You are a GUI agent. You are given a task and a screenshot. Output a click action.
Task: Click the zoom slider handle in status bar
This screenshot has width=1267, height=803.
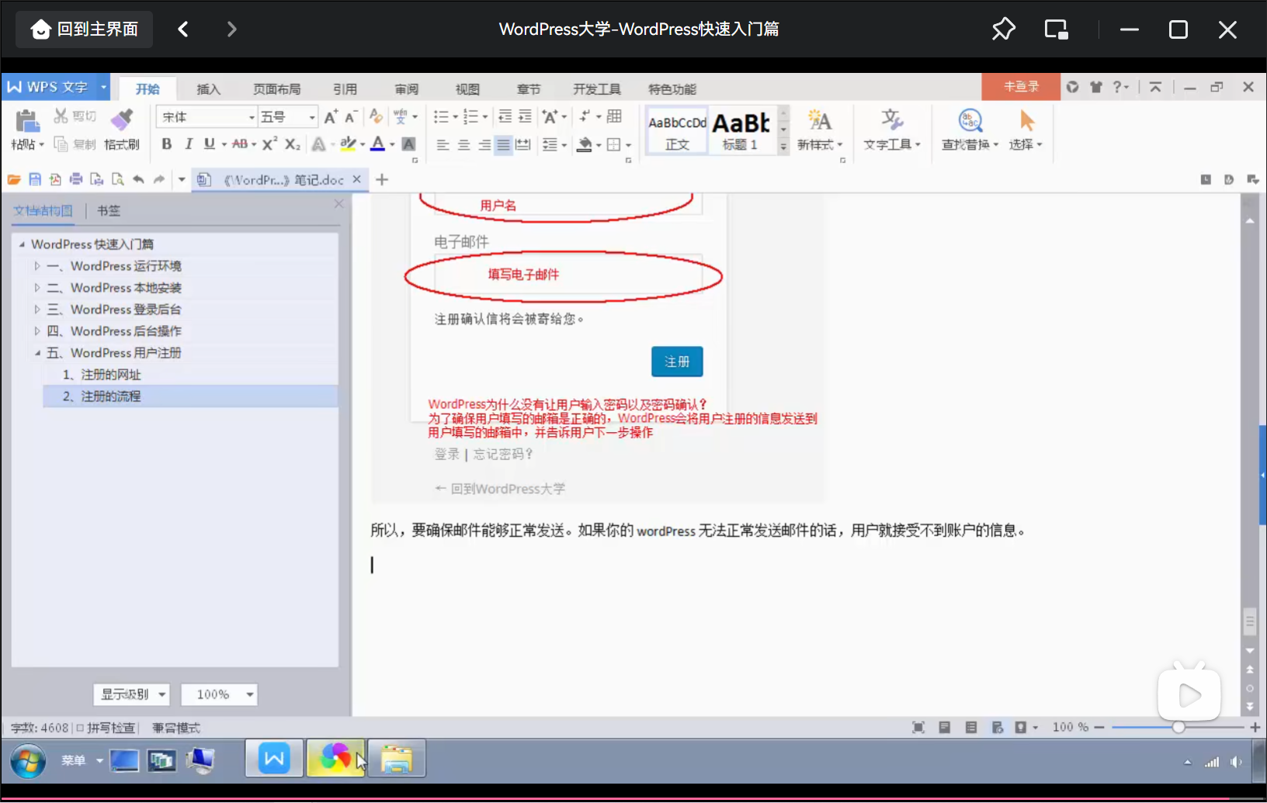point(1178,728)
